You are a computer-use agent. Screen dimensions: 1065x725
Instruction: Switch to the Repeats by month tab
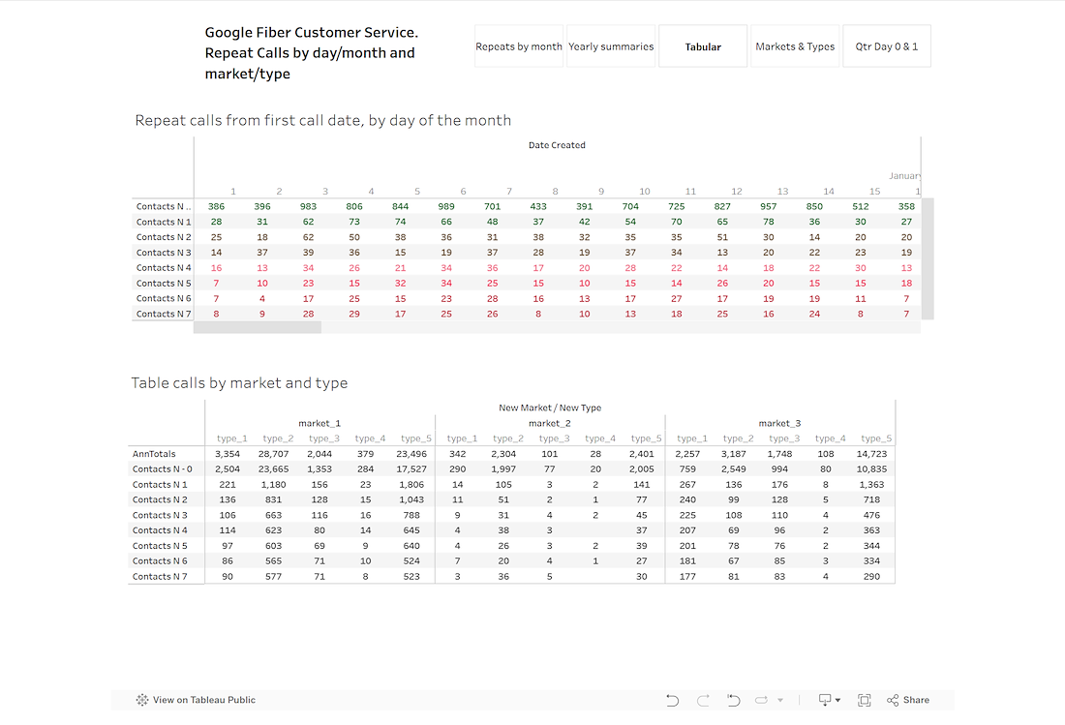pos(519,46)
